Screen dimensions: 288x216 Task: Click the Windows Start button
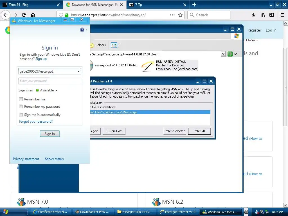coord(6,212)
